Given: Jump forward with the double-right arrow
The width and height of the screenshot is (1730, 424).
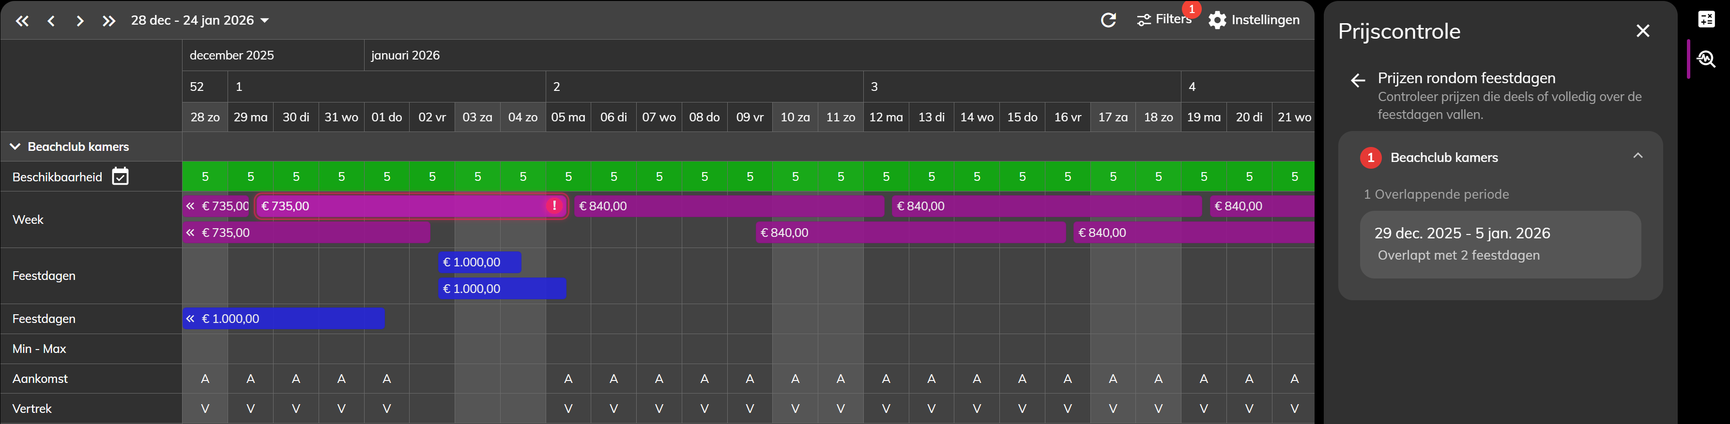Looking at the screenshot, I should pyautogui.click(x=109, y=21).
